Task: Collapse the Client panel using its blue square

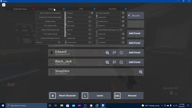Action: (x=64, y=9)
